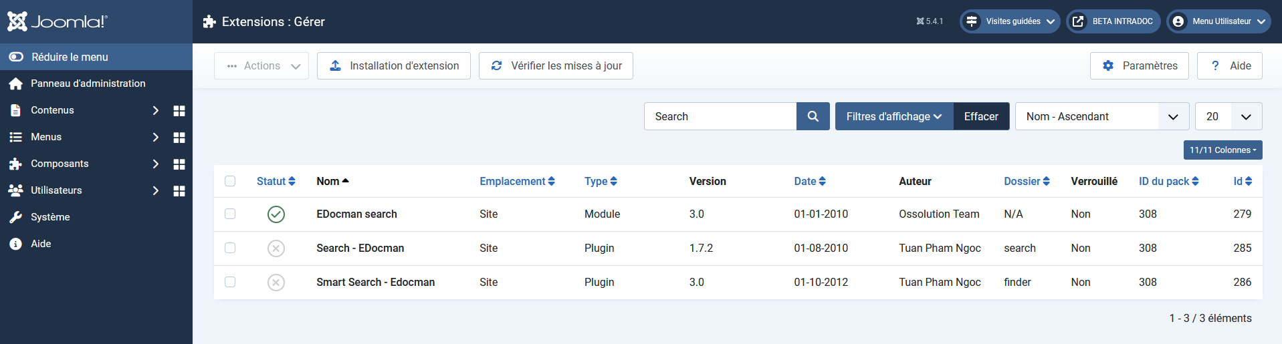
Task: Enable Smart Search - Edocman status icon
Action: [x=276, y=283]
